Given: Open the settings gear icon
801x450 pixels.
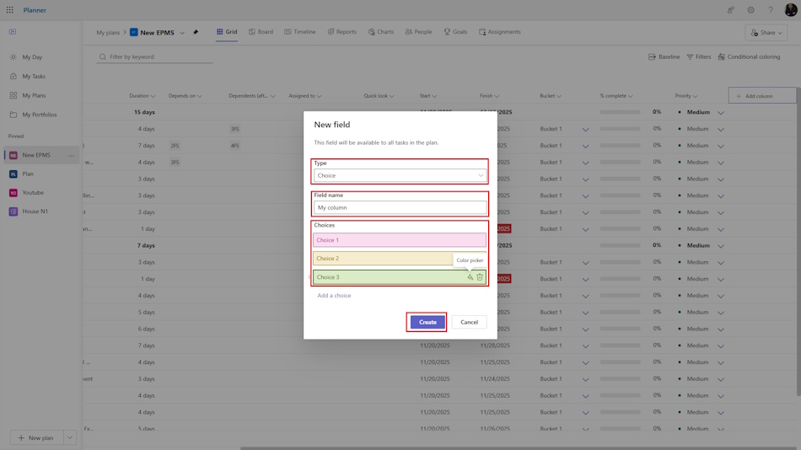Looking at the screenshot, I should click(x=750, y=10).
